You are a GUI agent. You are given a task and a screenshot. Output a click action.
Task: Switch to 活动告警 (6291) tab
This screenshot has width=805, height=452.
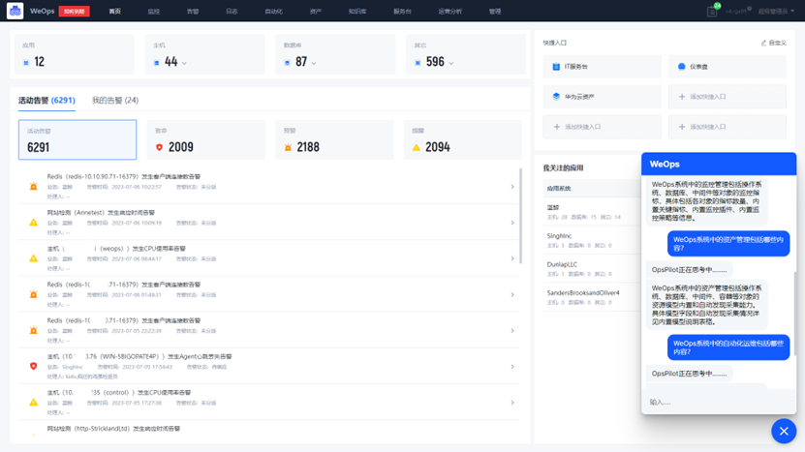46,100
